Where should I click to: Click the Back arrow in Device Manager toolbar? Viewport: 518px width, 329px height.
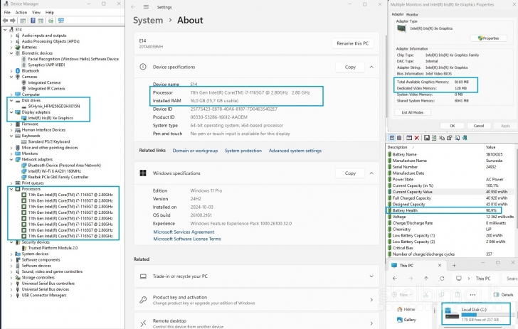point(5,21)
